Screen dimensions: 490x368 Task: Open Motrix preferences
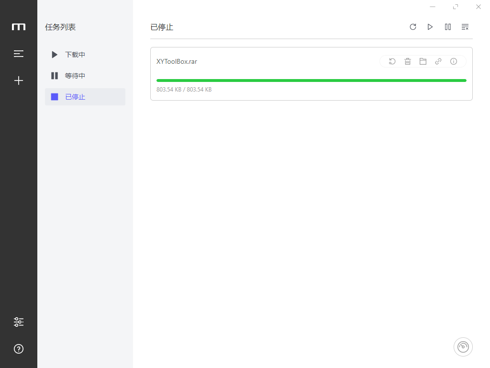[x=18, y=322]
